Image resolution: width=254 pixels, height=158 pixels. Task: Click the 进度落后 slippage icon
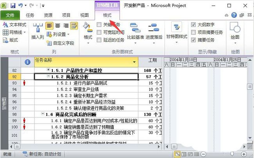coord(154,27)
